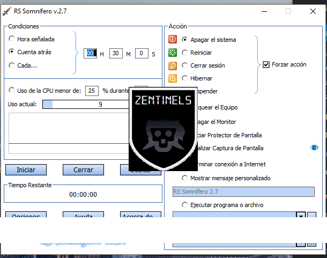The width and height of the screenshot is (327, 258).
Task: Select Uso de la CPU menor de option
Action: (x=11, y=90)
